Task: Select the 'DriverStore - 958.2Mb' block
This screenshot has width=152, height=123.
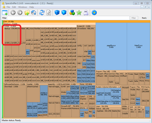Action: point(86,36)
